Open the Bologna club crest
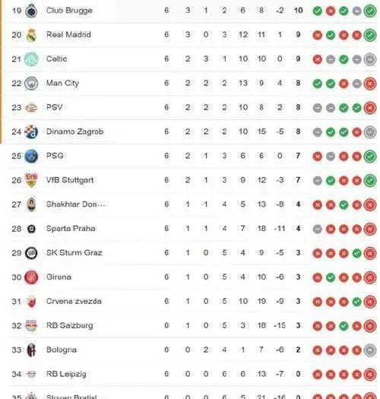The height and width of the screenshot is (399, 380). (31, 350)
